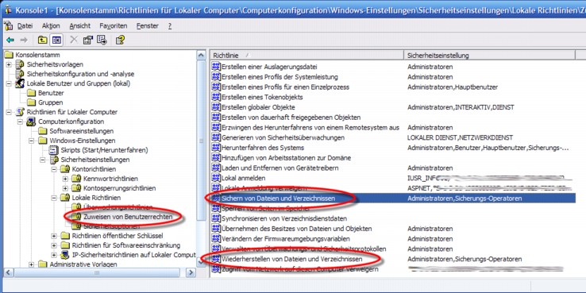Click the IP-Sicherheitsrichtlinien icon
This screenshot has height=293, width=586.
[x=66, y=255]
